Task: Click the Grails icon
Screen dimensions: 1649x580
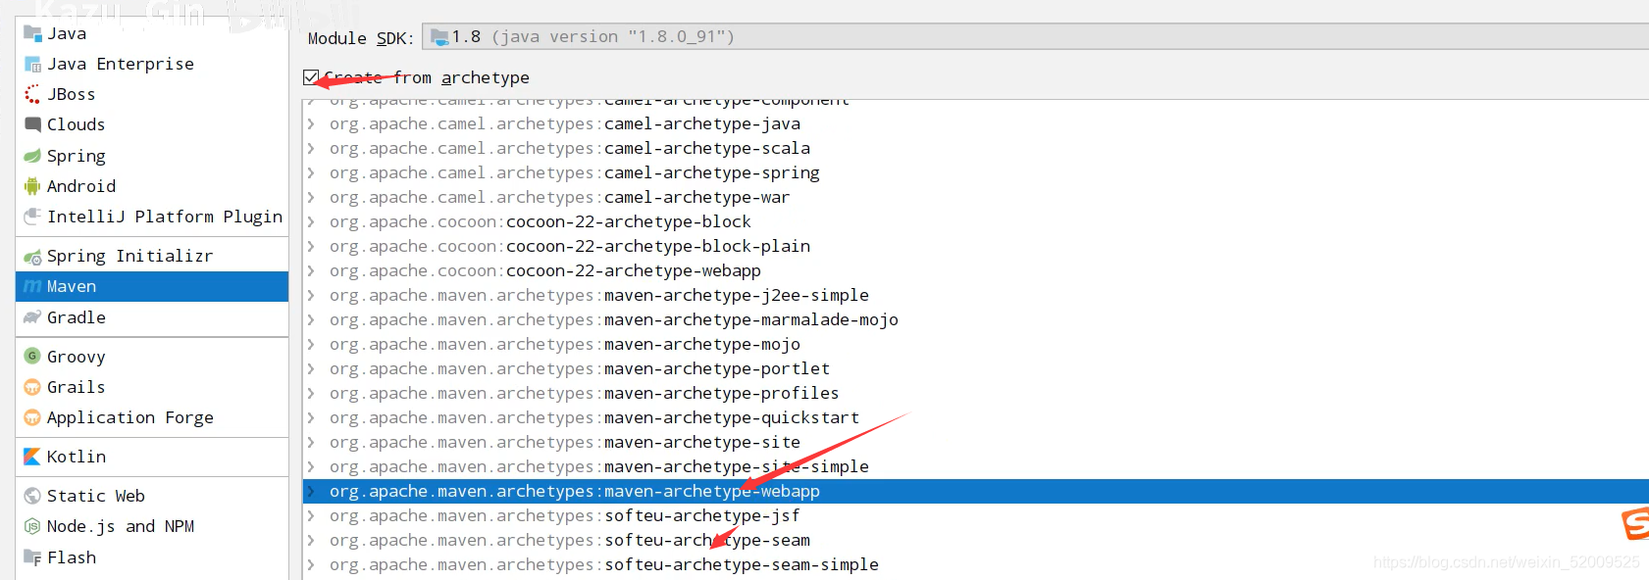Action: click(32, 387)
